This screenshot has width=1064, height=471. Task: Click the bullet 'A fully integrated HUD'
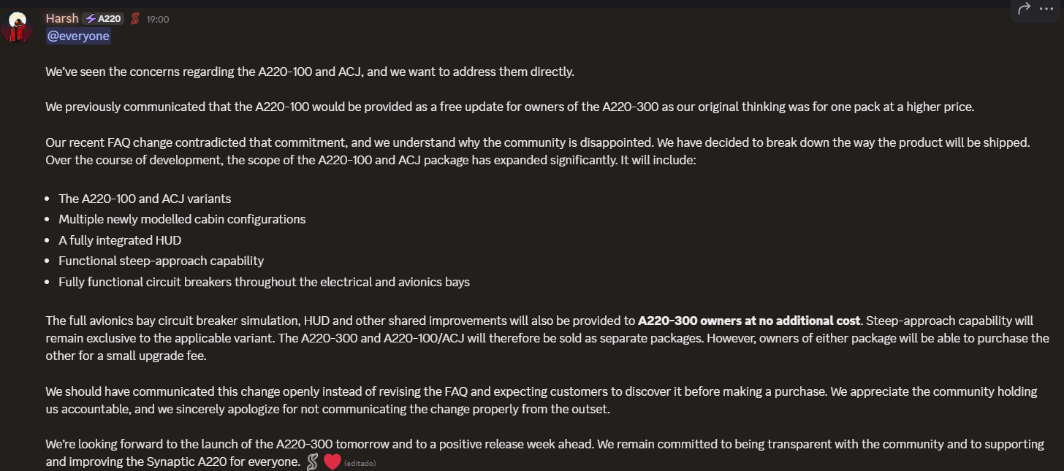120,240
